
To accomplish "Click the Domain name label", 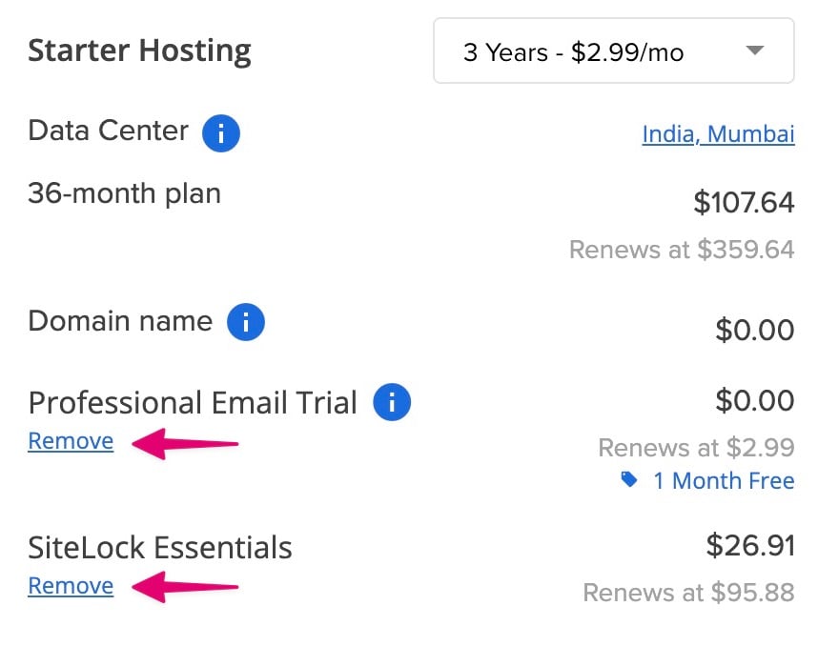I will (120, 321).
